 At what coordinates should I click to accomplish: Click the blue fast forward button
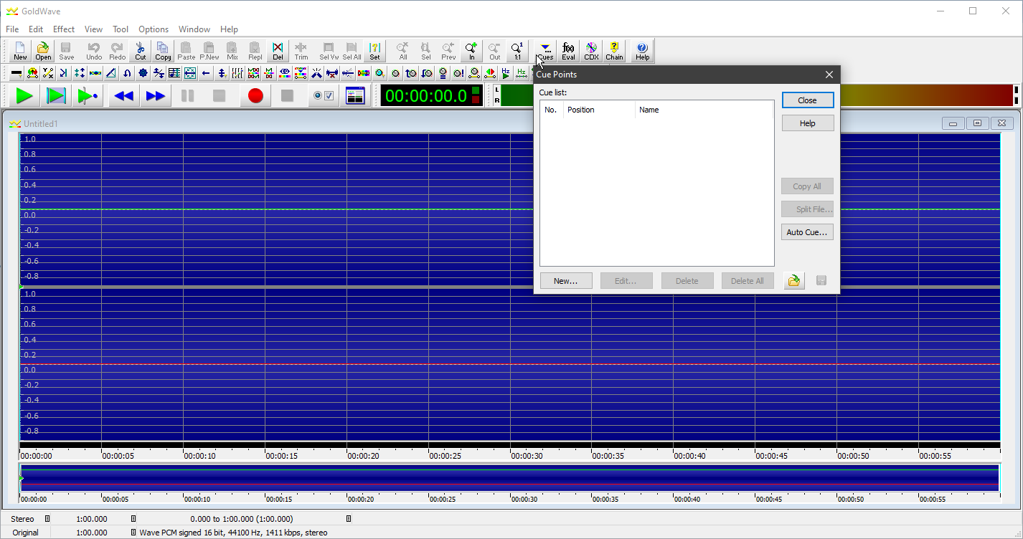coord(155,95)
